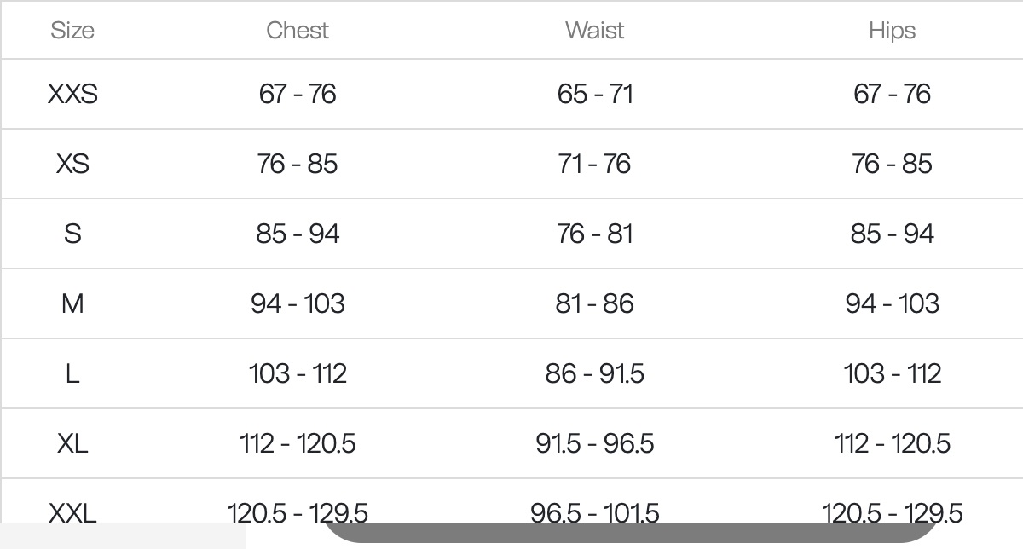This screenshot has width=1023, height=549.
Task: Select the XL size row label
Action: click(x=72, y=443)
